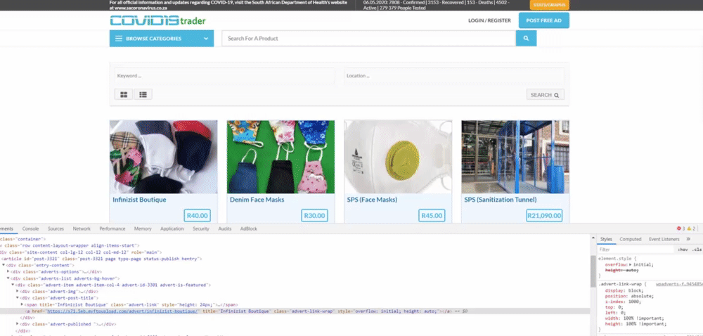Click the Denim Face Masks image
This screenshot has width=703, height=336.
tap(280, 157)
